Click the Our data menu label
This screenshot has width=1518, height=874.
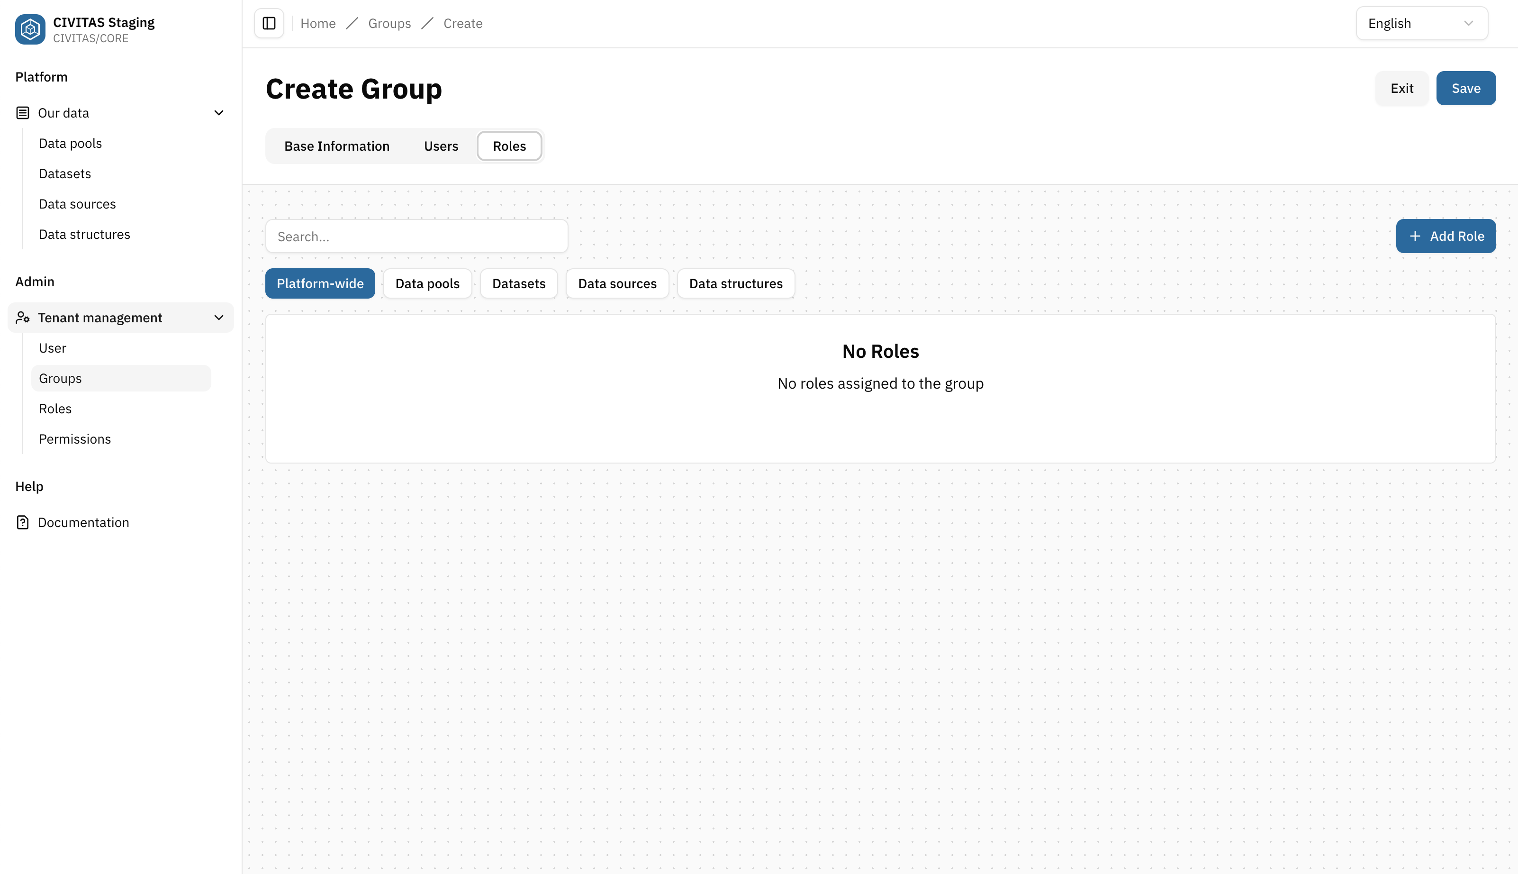(63, 113)
